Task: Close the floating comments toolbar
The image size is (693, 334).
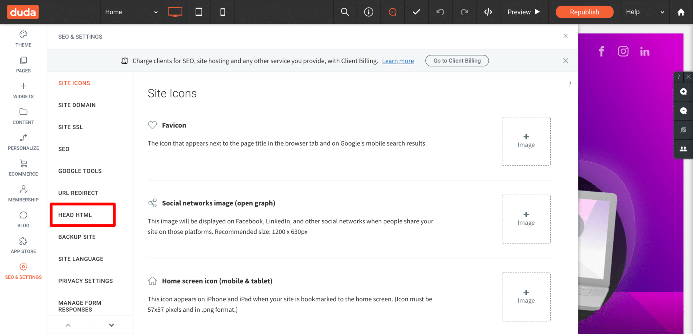Action: point(688,77)
